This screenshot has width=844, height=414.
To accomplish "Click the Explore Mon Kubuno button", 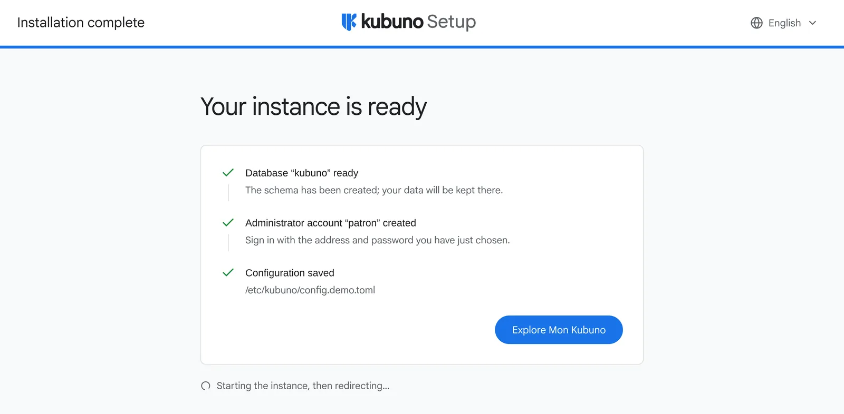I will point(559,330).
